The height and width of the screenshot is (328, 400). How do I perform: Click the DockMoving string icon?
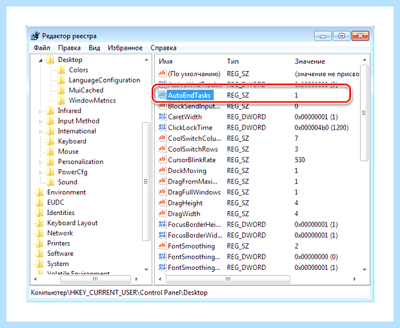point(162,170)
